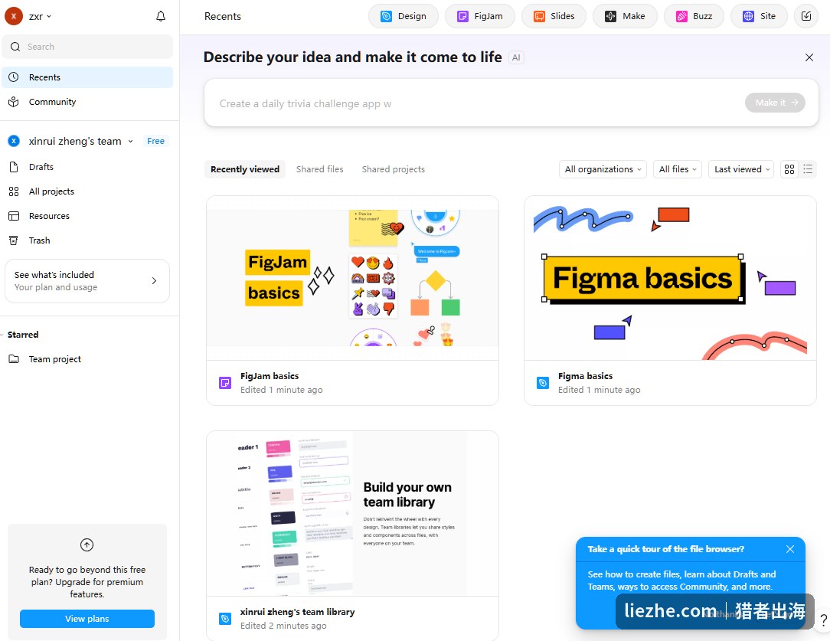Open the Last viewed sort dropdown
This screenshot has width=830, height=641.
pos(741,169)
